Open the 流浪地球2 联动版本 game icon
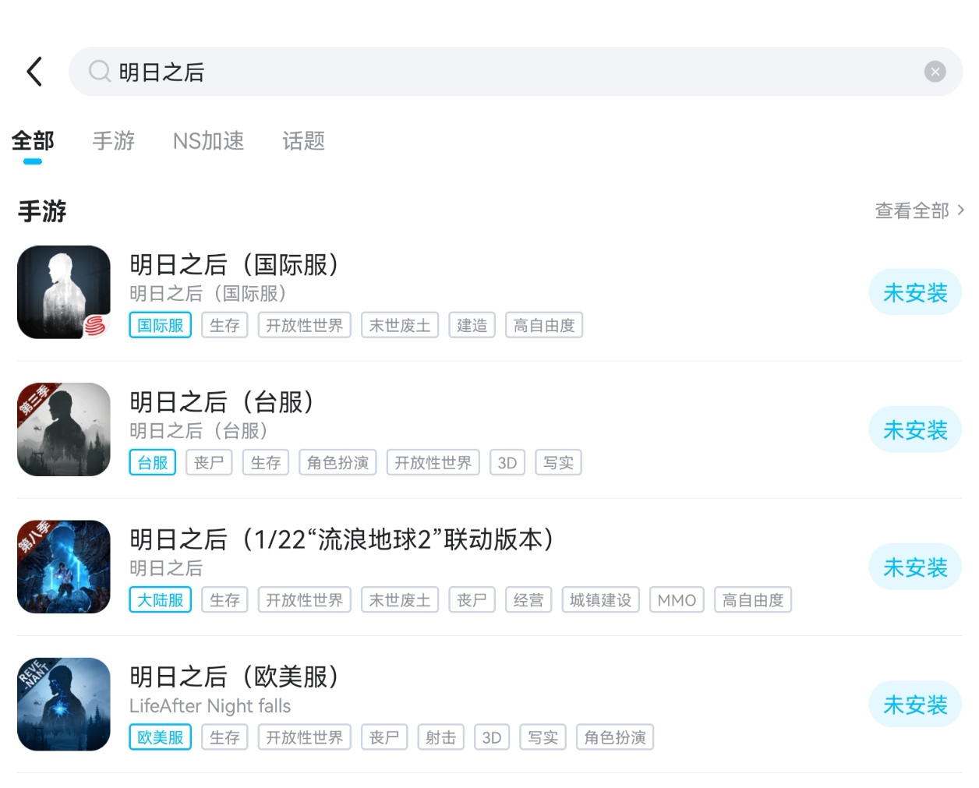 64,567
